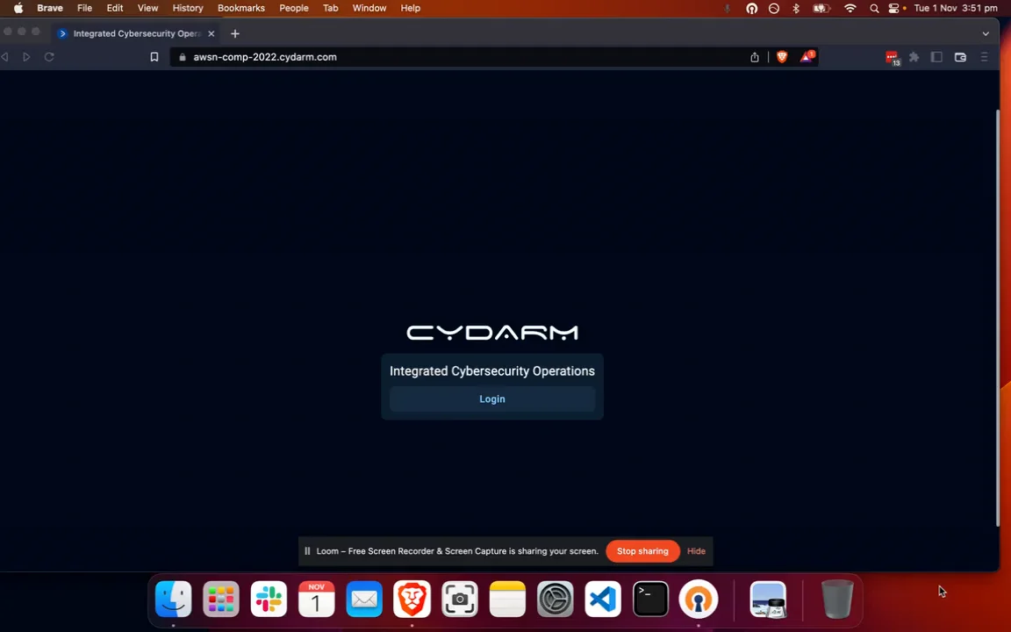This screenshot has height=632, width=1011.
Task: Open the Extensions puzzle menu
Action: click(x=914, y=57)
